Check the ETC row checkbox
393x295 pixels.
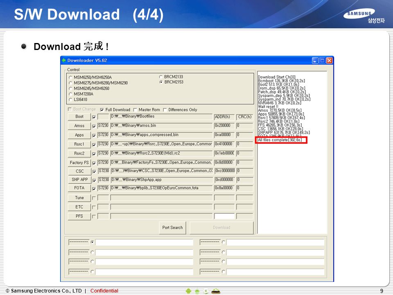(94, 207)
